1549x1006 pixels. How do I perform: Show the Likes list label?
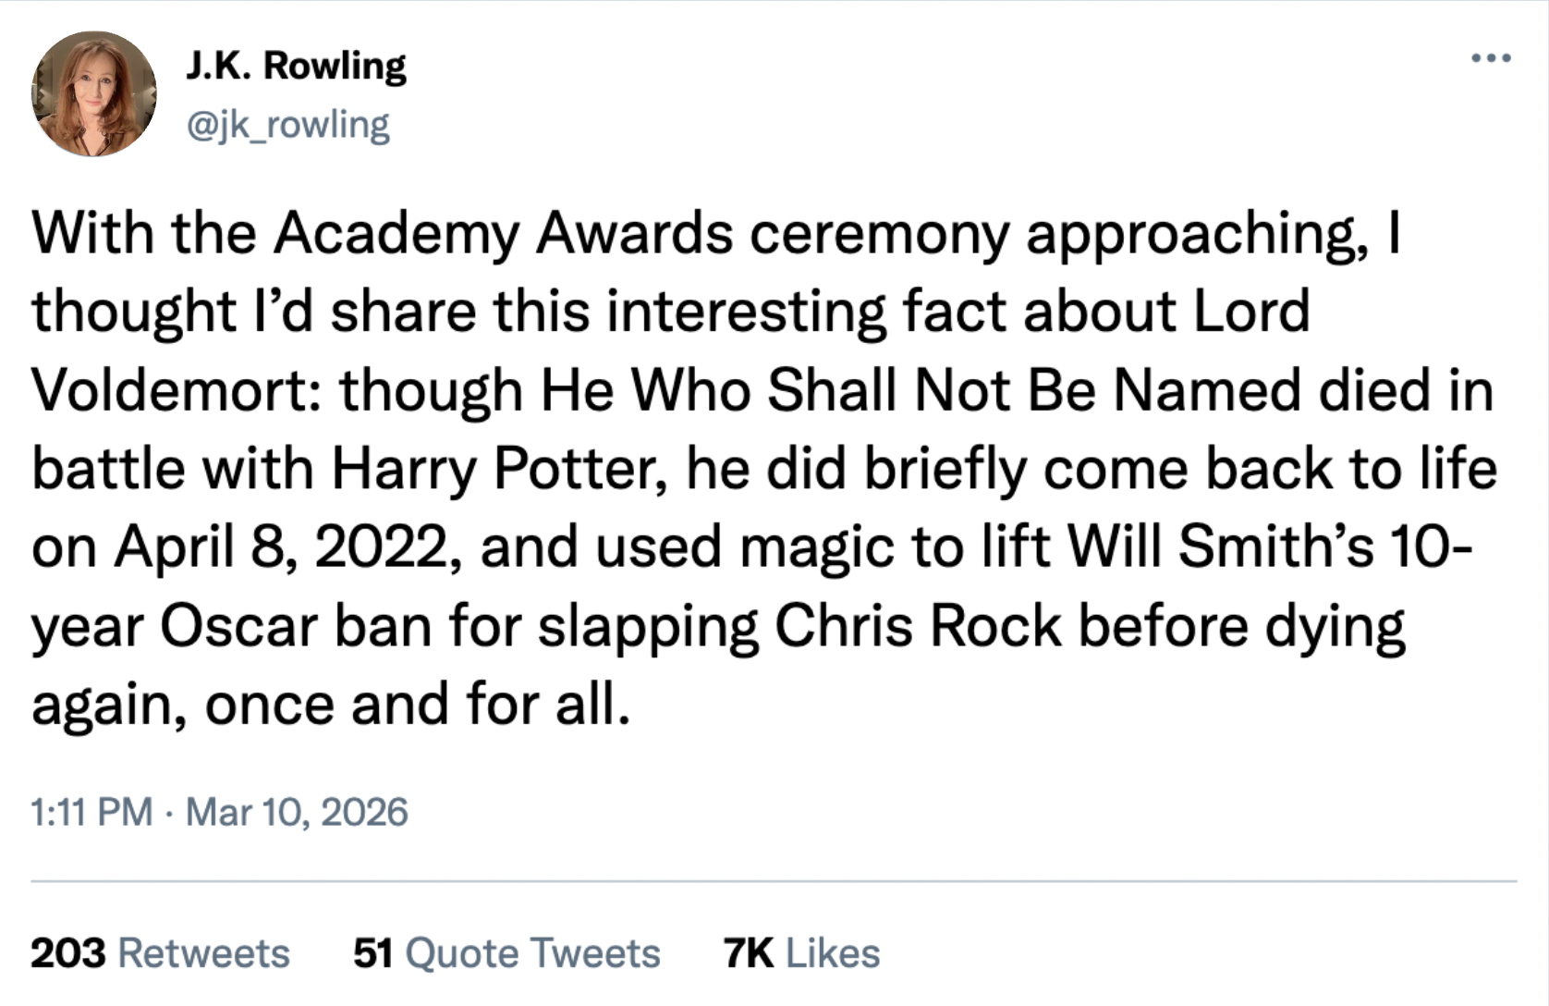(x=833, y=953)
